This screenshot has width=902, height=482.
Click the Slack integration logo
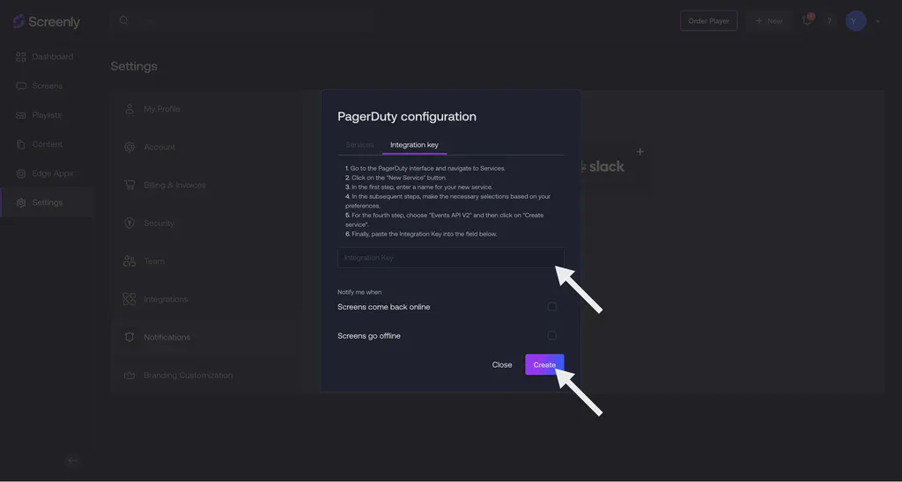click(602, 166)
